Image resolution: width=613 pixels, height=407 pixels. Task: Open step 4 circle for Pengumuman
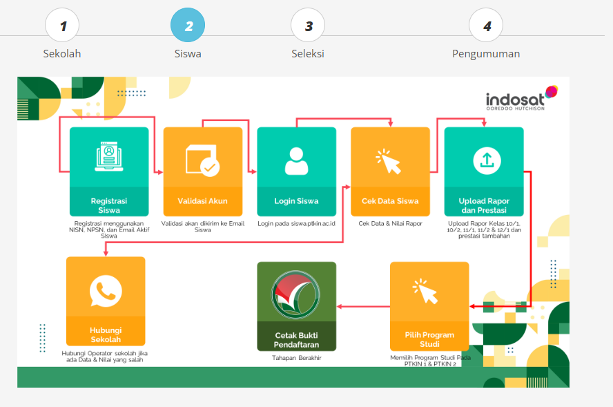[486, 26]
